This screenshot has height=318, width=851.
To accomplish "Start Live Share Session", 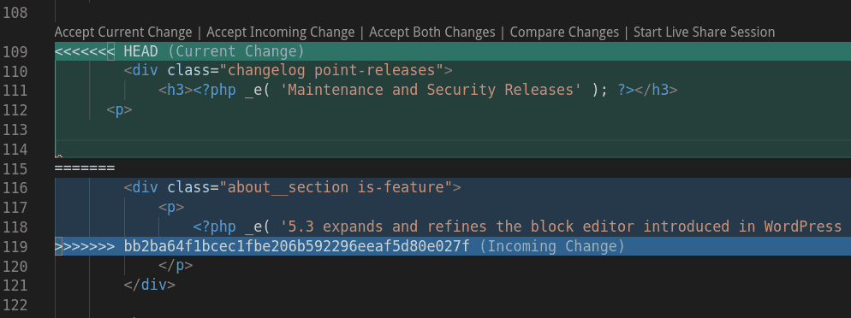I will 704,32.
